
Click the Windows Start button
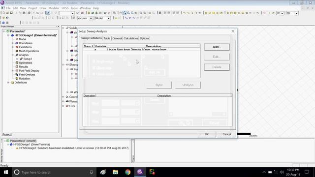[6, 172]
